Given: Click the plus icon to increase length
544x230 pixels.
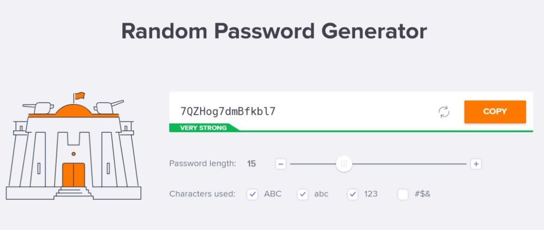Looking at the screenshot, I should tap(476, 163).
